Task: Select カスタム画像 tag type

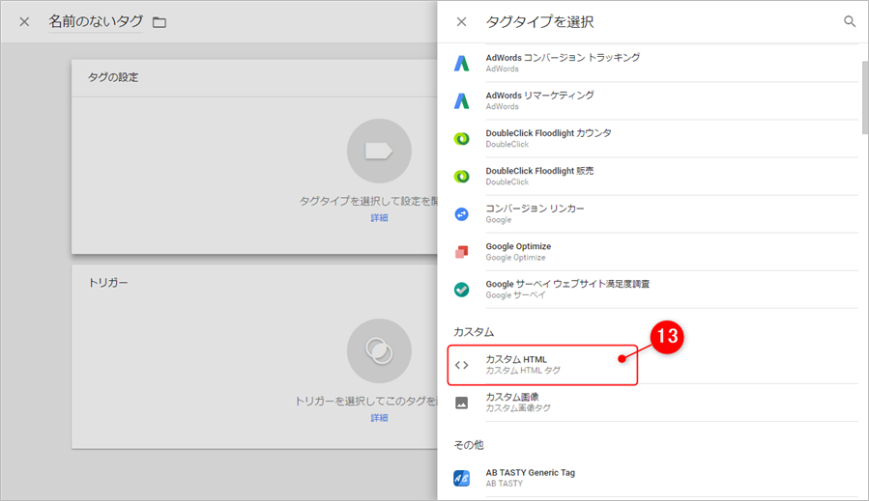Action: 655,403
